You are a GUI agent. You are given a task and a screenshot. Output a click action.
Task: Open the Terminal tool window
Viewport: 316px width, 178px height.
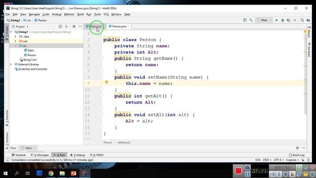pos(19,155)
